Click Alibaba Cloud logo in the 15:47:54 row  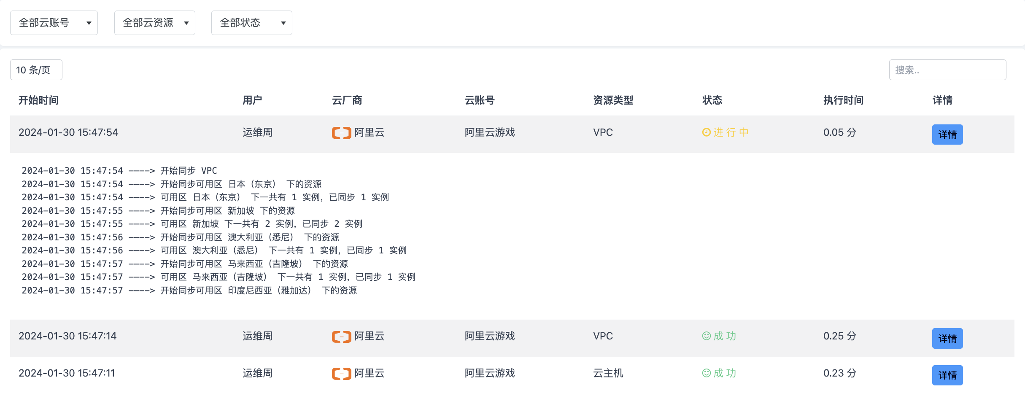(x=341, y=133)
